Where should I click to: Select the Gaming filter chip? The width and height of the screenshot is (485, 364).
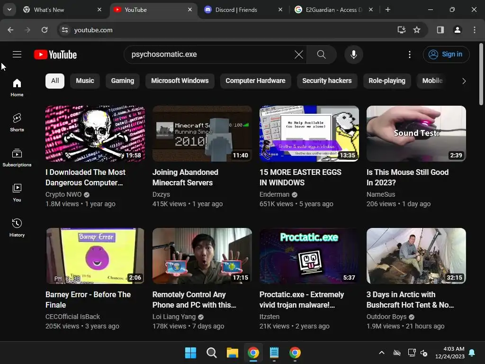[x=123, y=81]
